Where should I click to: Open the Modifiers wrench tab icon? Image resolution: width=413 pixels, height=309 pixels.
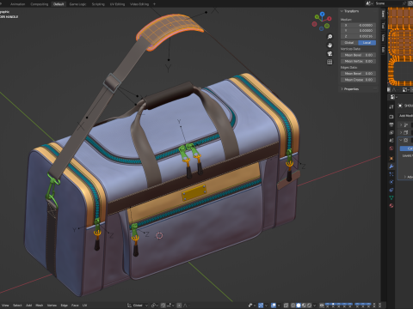point(391,167)
